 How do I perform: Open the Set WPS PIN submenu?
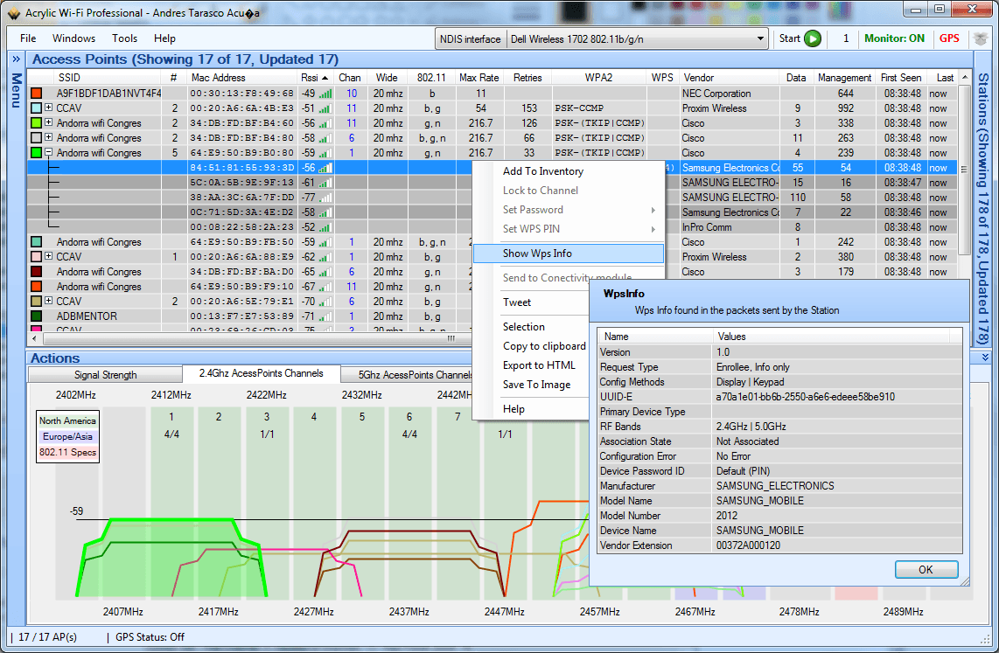[569, 229]
